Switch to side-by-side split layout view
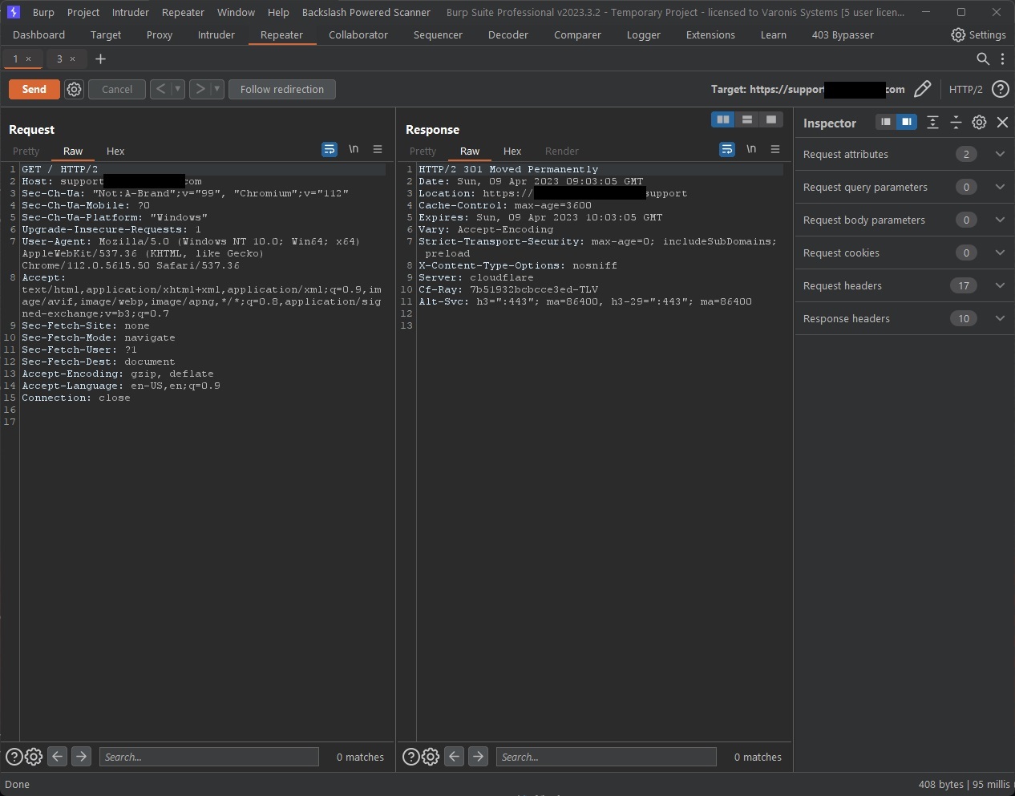The height and width of the screenshot is (796, 1015). (x=723, y=119)
